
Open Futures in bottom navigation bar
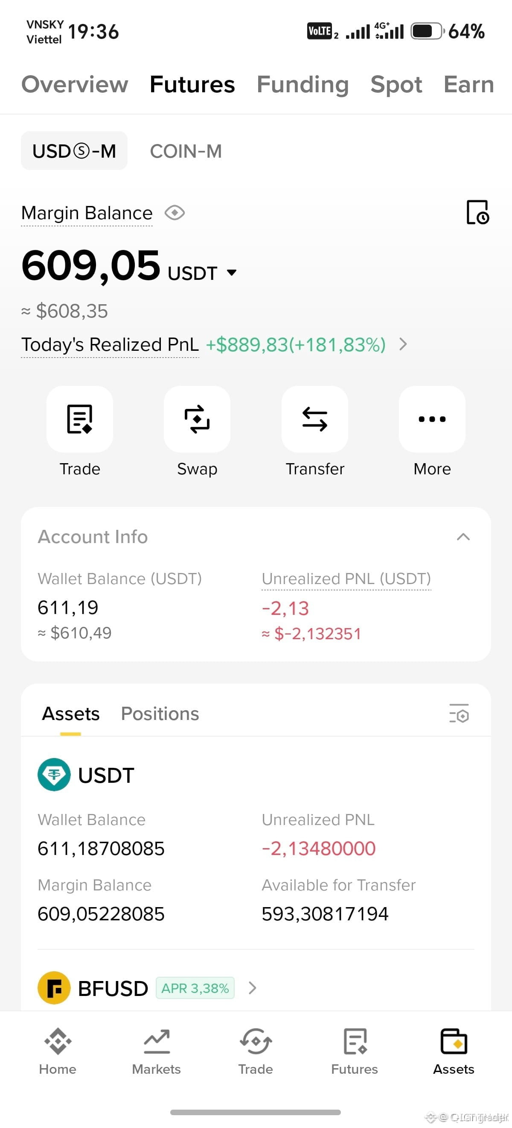coord(355,1052)
